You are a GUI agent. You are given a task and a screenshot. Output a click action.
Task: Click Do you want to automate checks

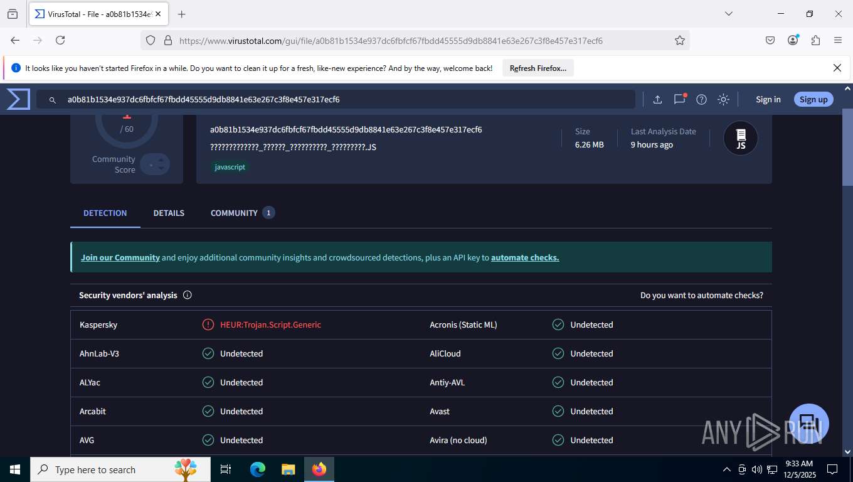tap(702, 295)
